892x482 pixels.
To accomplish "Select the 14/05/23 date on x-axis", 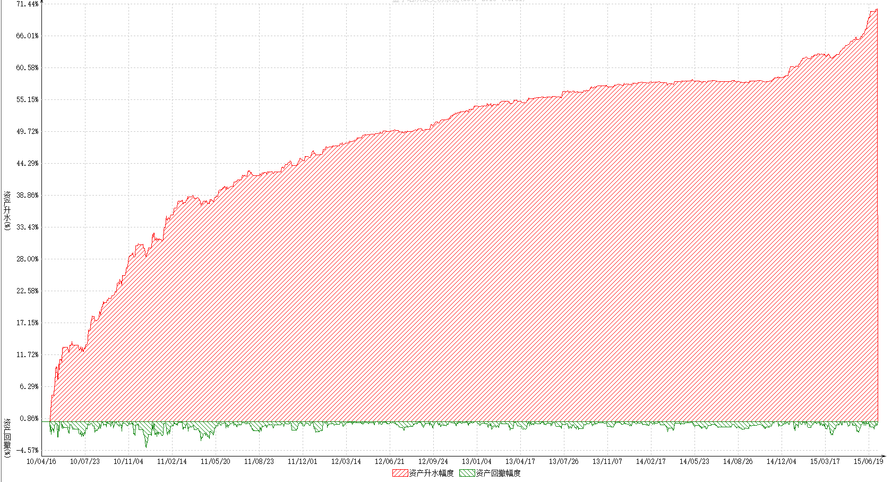I will [694, 461].
